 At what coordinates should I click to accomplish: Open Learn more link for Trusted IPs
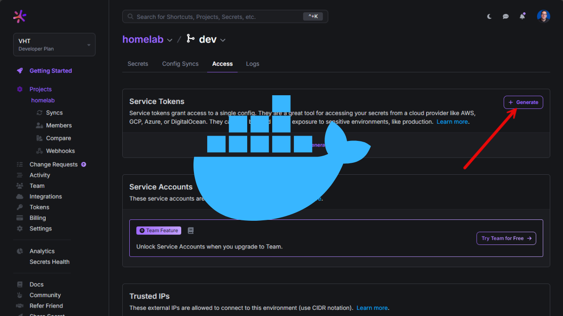click(x=372, y=308)
